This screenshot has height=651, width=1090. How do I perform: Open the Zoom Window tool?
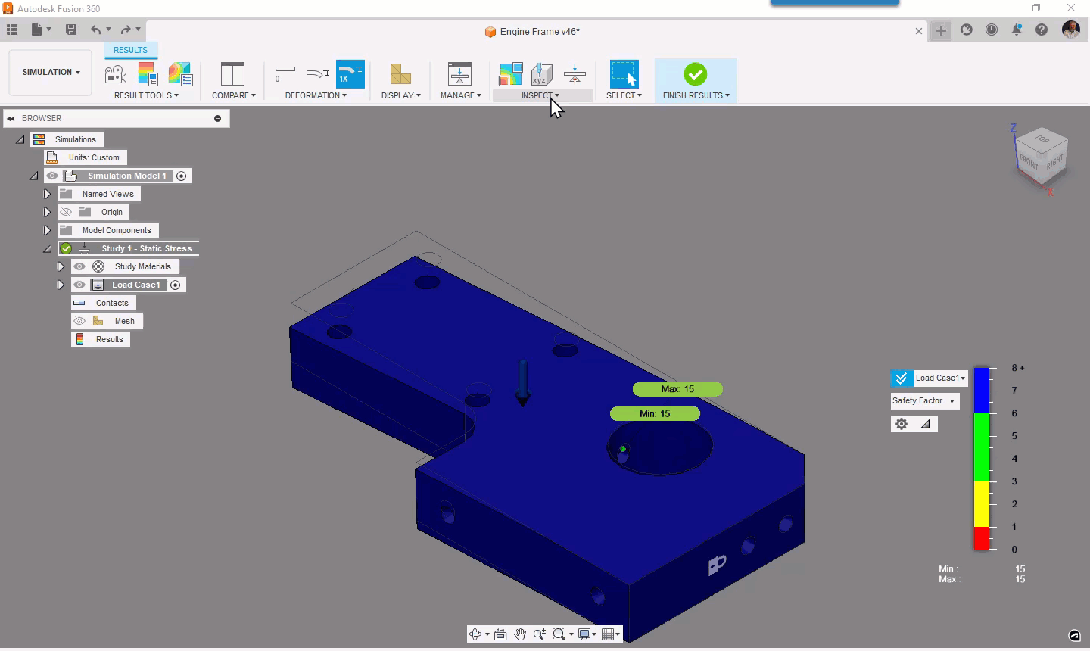(x=560, y=634)
